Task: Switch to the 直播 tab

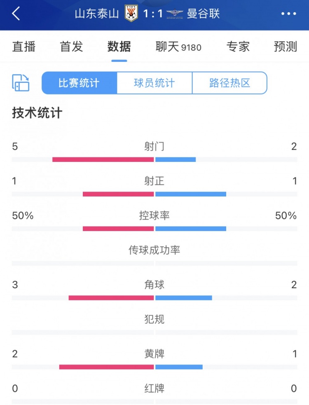Action: [24, 47]
